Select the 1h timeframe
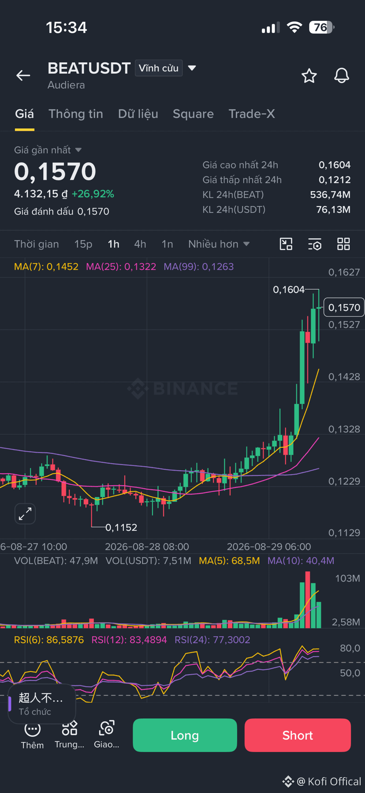365x793 pixels. point(114,244)
